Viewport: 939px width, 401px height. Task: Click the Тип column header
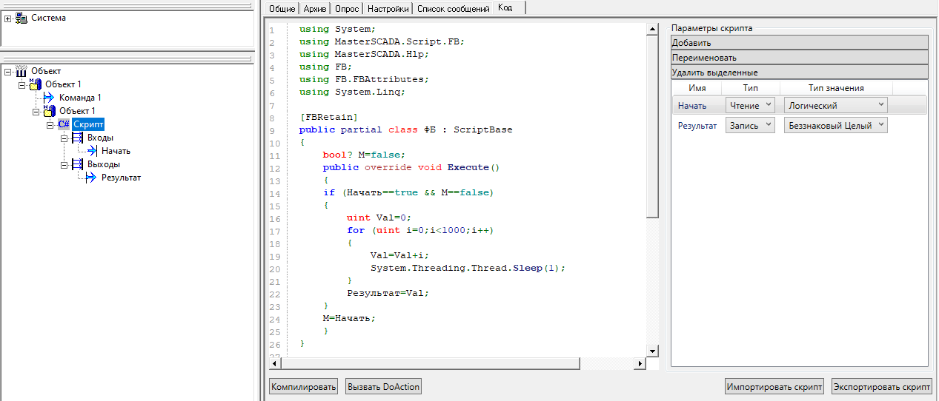click(x=751, y=88)
